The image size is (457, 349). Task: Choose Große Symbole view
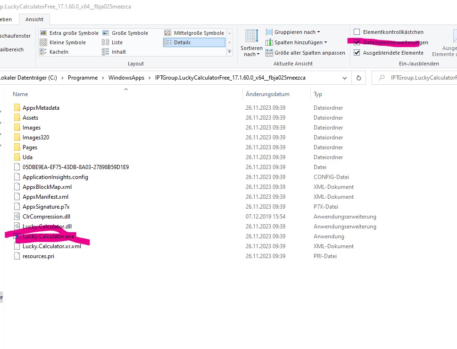coord(125,33)
